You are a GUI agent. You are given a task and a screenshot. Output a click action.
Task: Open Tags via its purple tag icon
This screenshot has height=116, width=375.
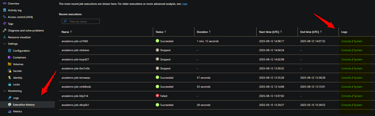coord(4,24)
